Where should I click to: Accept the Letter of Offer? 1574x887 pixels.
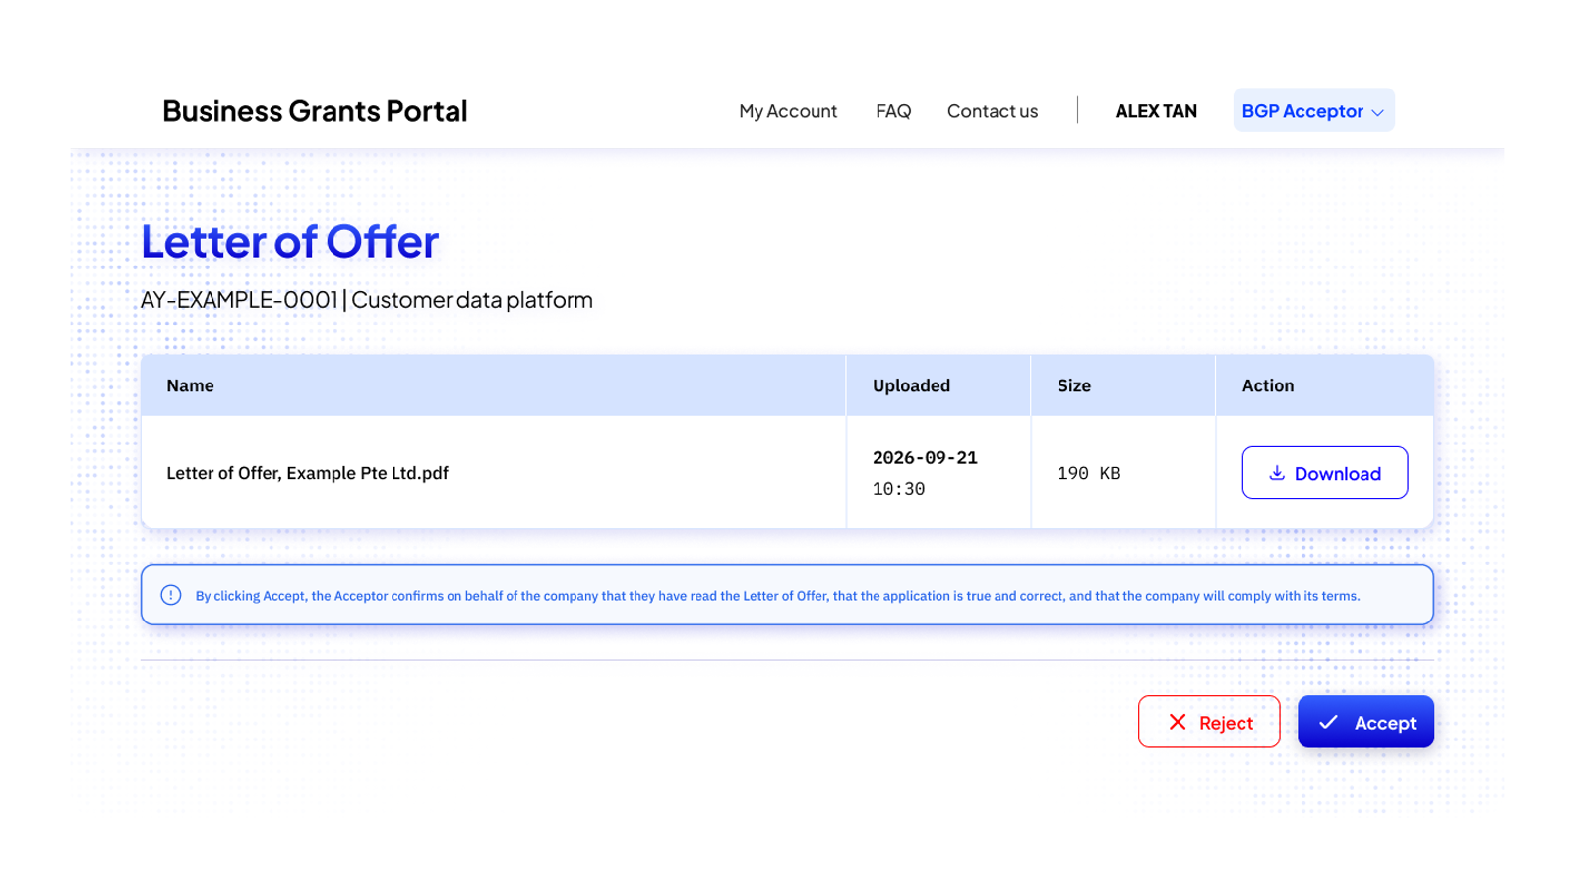pyautogui.click(x=1365, y=722)
